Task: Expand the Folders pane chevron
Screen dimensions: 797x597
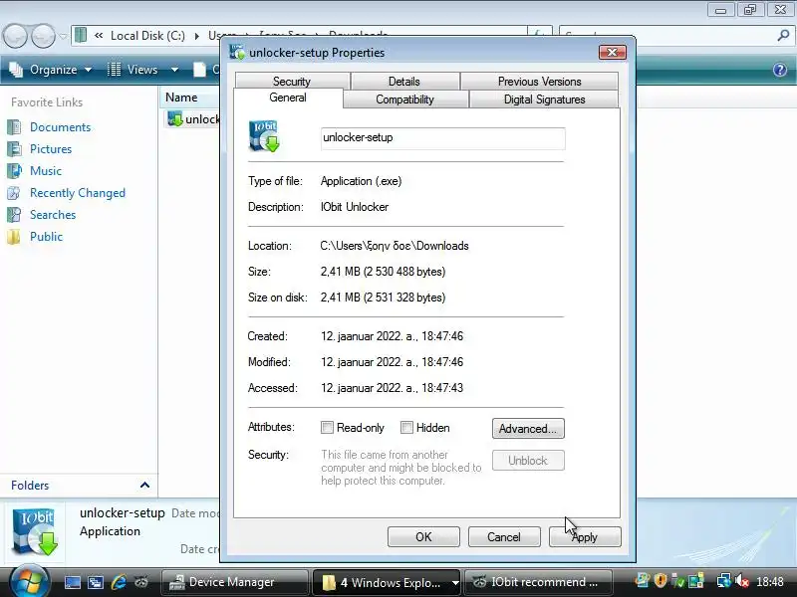Action: tap(144, 485)
